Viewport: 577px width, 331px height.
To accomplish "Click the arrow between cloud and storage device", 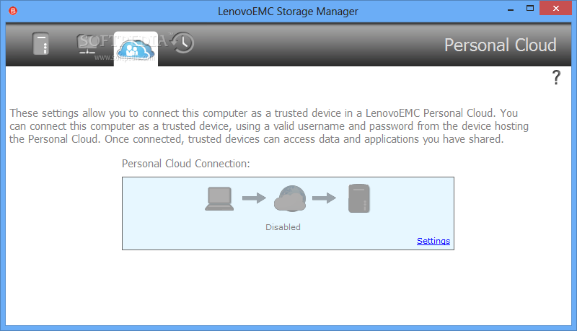I will coord(324,198).
